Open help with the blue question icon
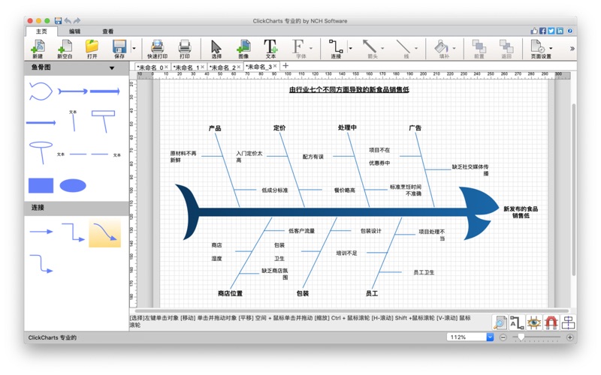 (570, 31)
